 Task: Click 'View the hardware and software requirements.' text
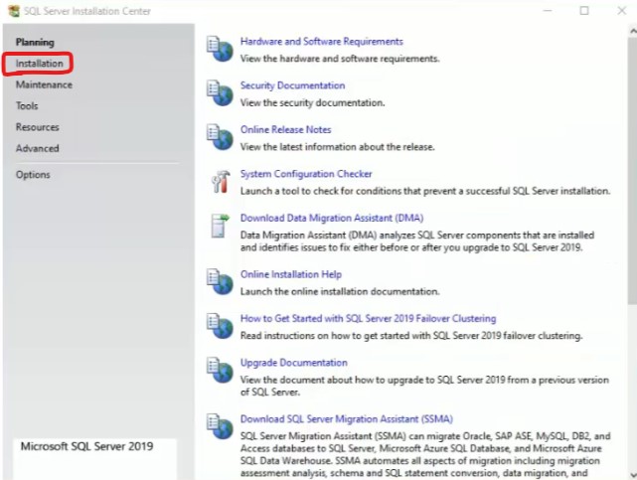(340, 59)
